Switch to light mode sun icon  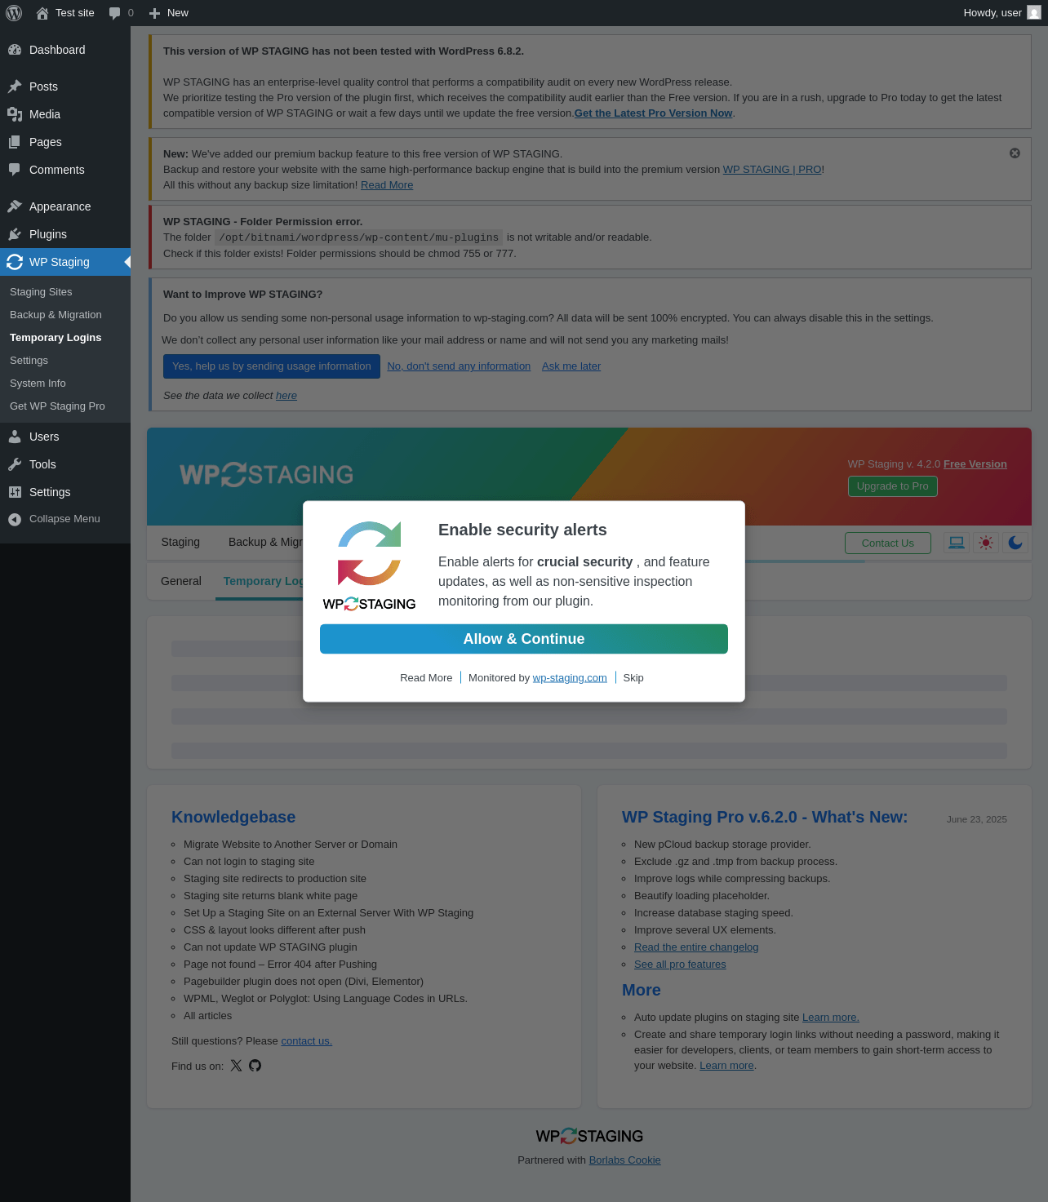point(986,543)
